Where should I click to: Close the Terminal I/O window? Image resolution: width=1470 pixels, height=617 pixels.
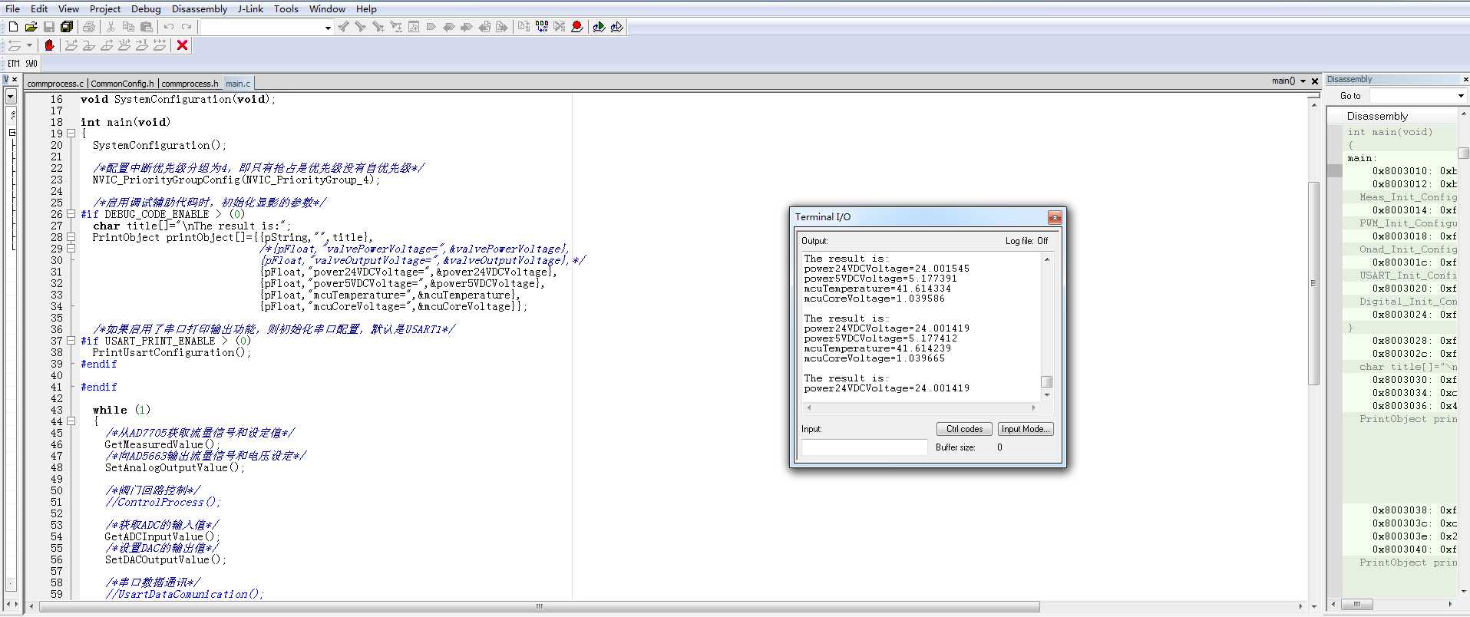coord(1055,217)
